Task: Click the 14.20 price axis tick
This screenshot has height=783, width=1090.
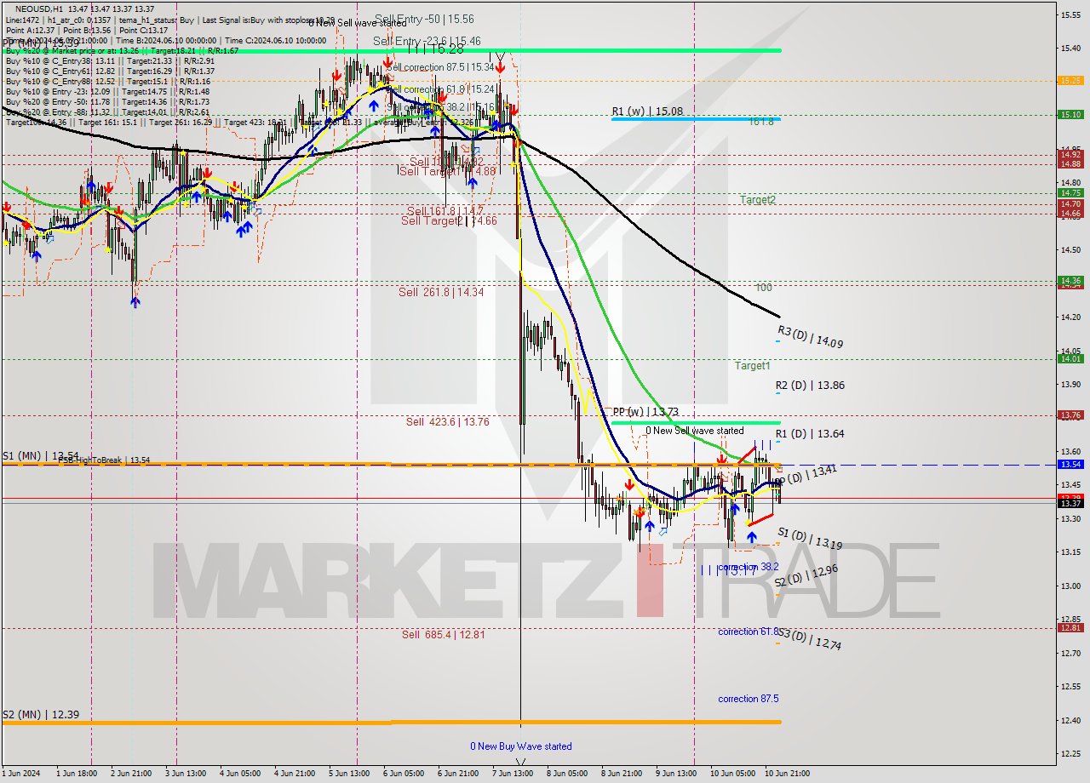Action: point(1070,317)
